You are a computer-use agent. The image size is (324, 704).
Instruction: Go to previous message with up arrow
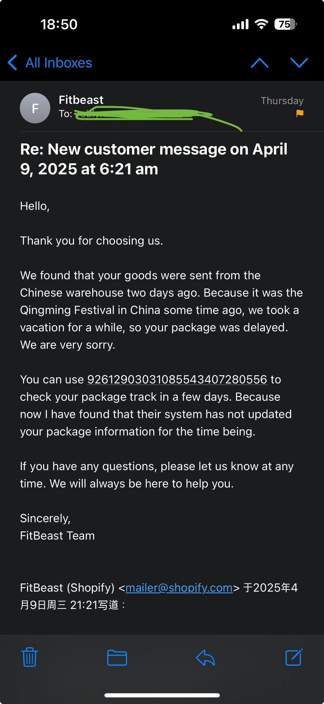tap(259, 63)
